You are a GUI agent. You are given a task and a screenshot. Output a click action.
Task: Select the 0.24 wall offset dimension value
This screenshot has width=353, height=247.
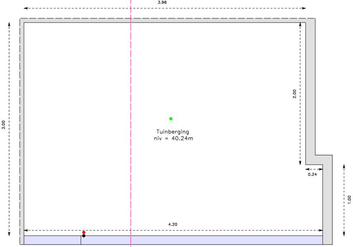313,174
